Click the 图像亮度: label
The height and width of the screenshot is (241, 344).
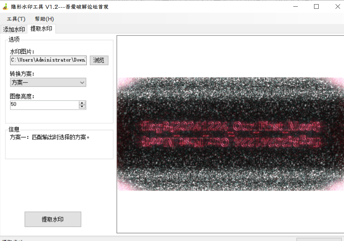click(22, 96)
